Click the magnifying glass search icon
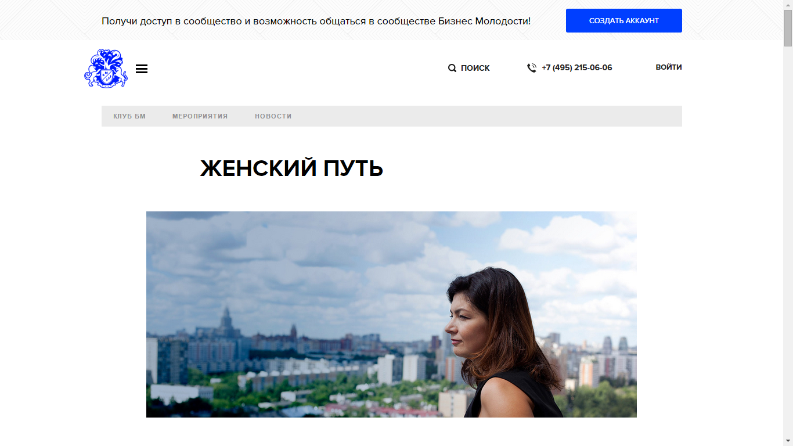Viewport: 793px width, 446px height. pyautogui.click(x=452, y=68)
